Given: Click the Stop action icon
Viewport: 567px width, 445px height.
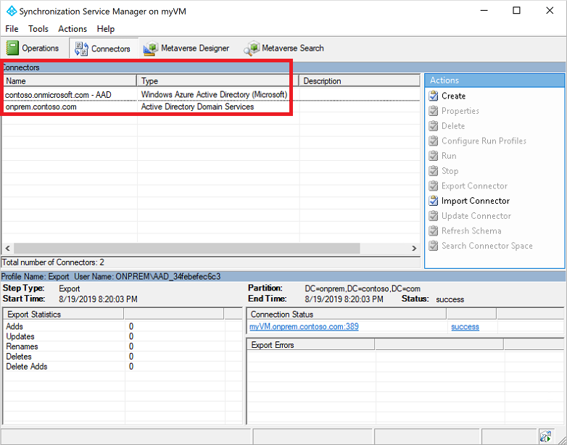Looking at the screenshot, I should click(433, 171).
